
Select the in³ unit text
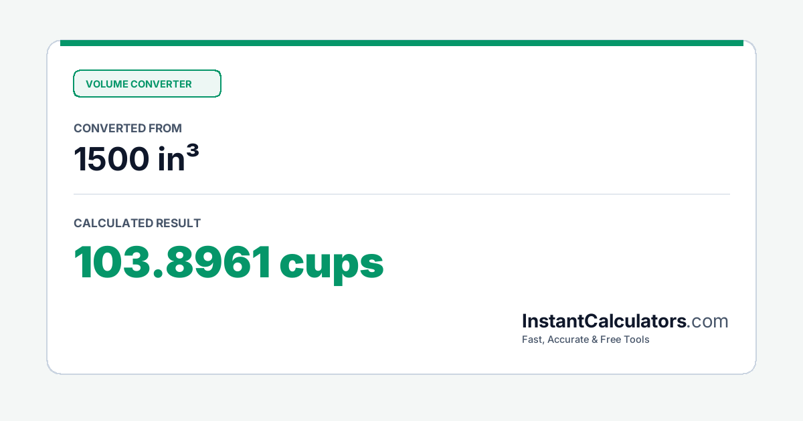click(179, 158)
